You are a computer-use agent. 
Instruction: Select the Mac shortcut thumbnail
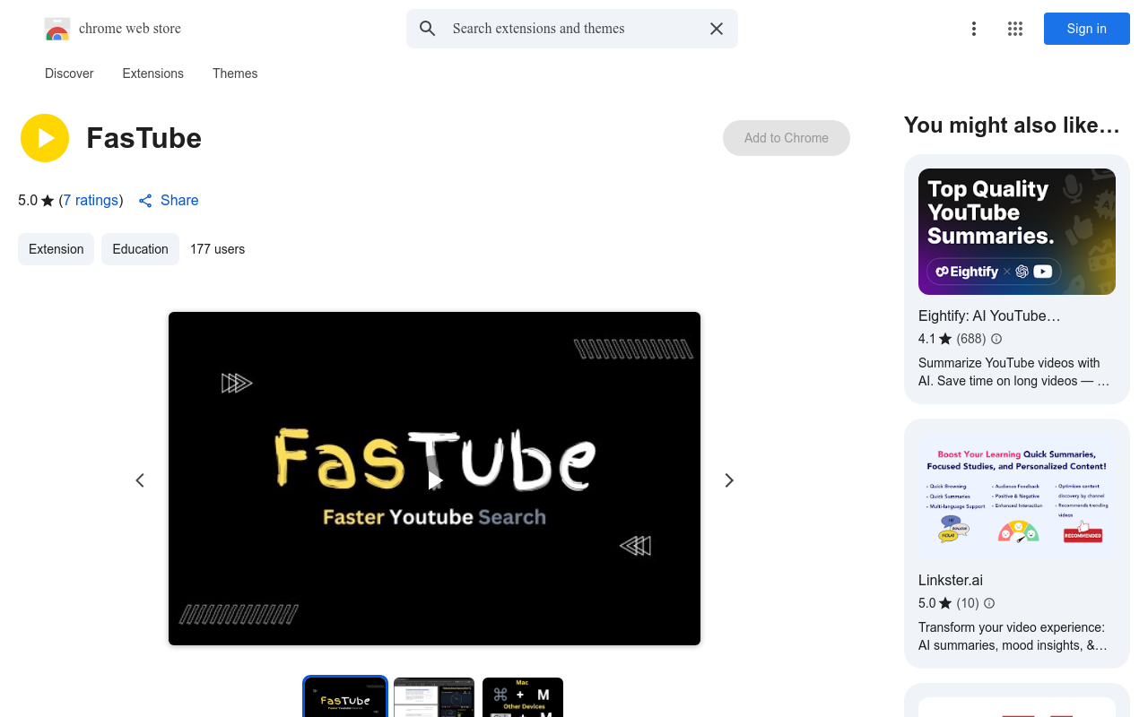523,697
